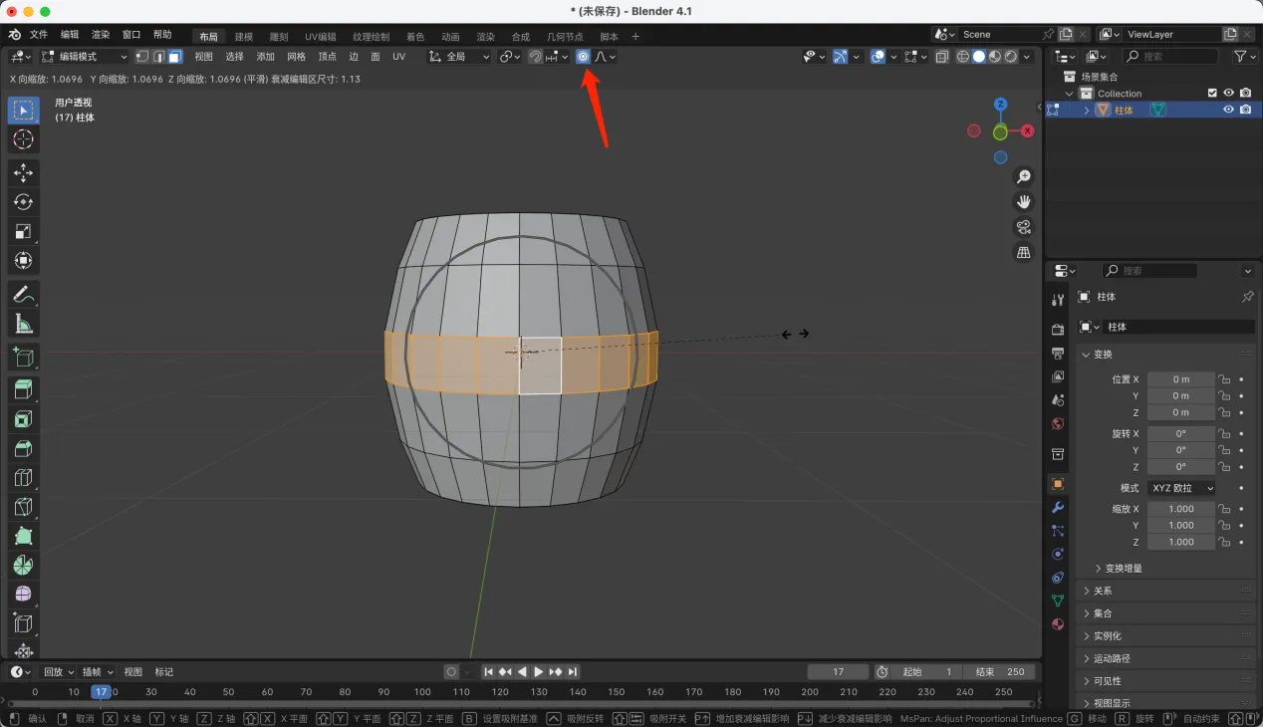Viewport: 1263px width, 727px height.
Task: Open the 回放 playback dropdown
Action: coord(59,672)
